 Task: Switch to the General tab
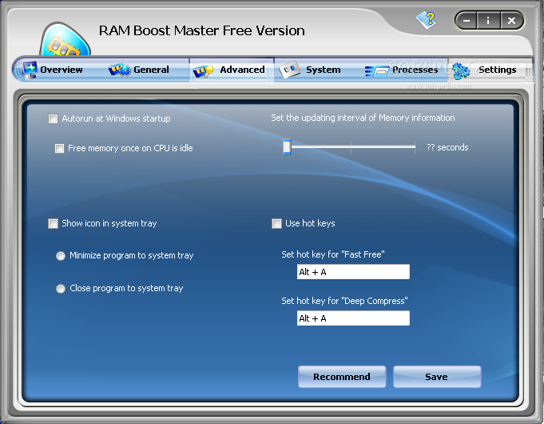tap(145, 70)
